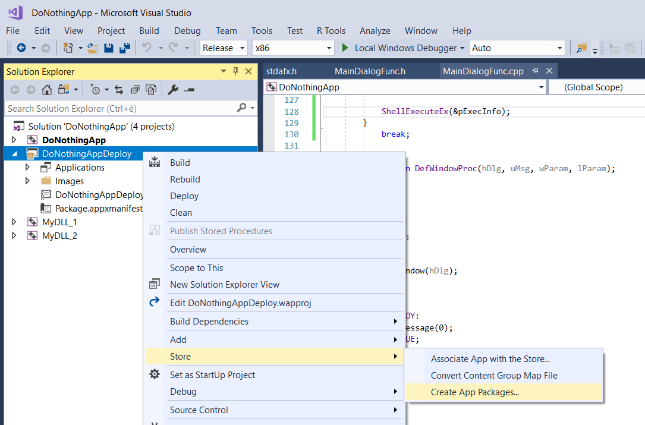Collapse the DoNothingAppDeploy project node
Image resolution: width=645 pixels, height=425 pixels.
pyautogui.click(x=15, y=154)
